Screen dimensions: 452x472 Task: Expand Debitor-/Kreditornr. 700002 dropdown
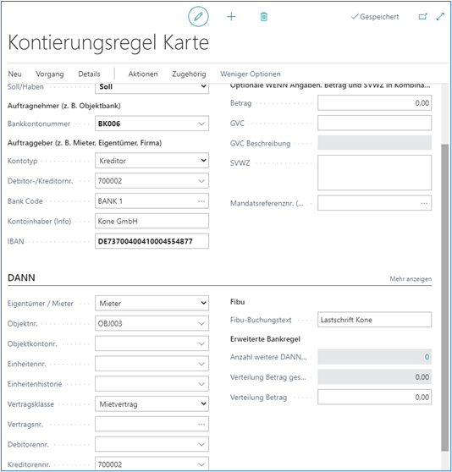point(201,181)
